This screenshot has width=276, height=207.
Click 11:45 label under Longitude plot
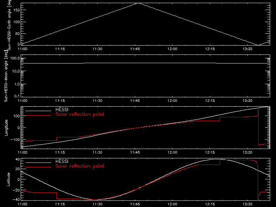(x=135, y=152)
